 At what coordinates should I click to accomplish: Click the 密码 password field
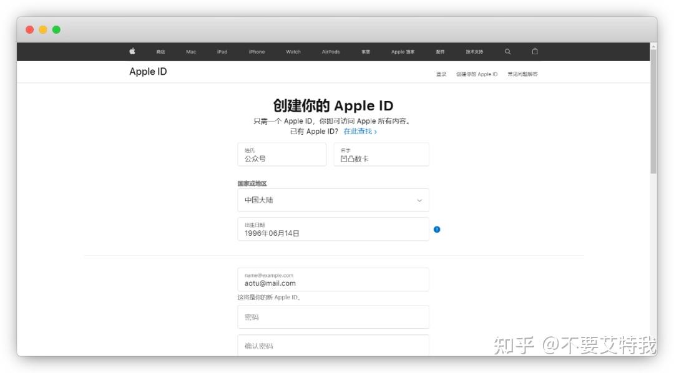[333, 317]
